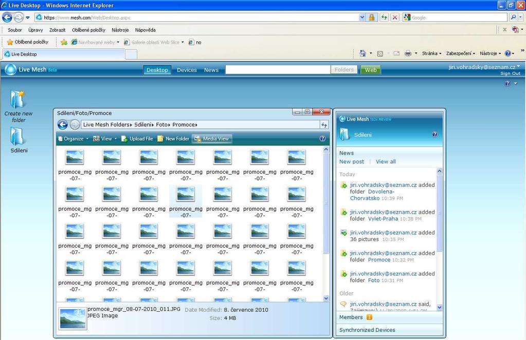Viewport: 526px width, 340px height.
Task: Click the news panel scroll down arrow
Action: tap(439, 307)
